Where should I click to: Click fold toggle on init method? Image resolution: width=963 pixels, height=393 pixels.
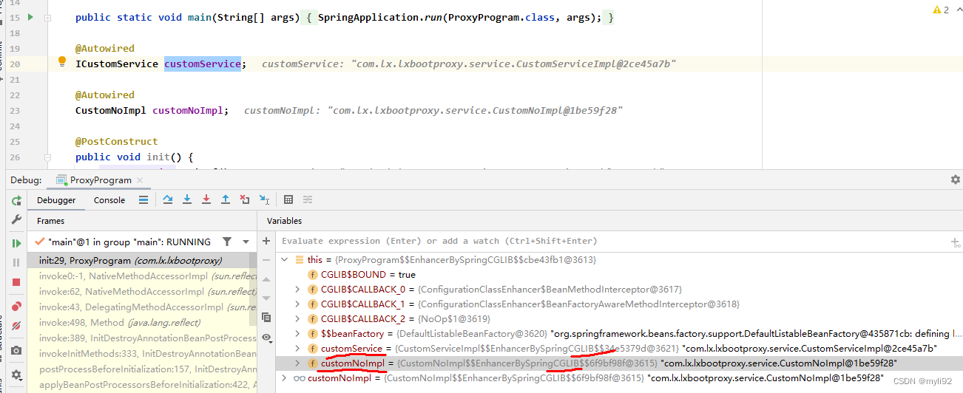click(x=47, y=157)
